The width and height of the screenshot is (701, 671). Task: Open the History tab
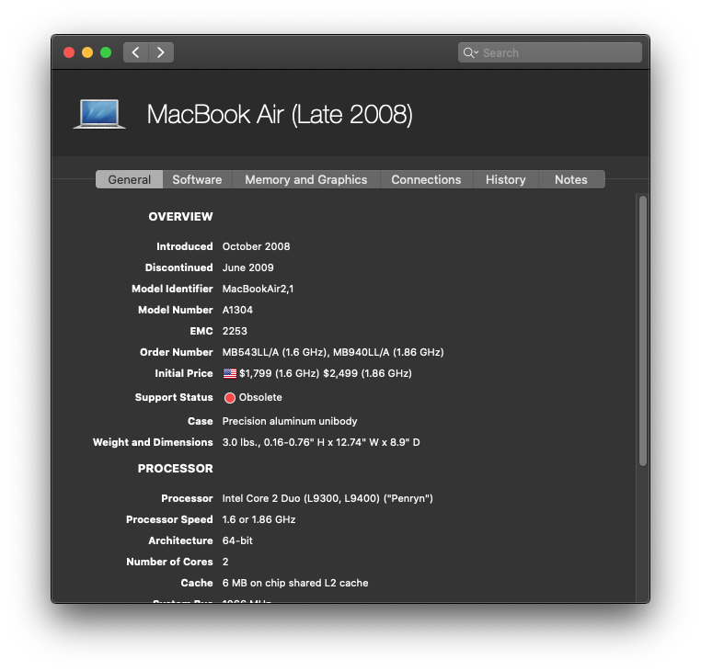(x=506, y=179)
